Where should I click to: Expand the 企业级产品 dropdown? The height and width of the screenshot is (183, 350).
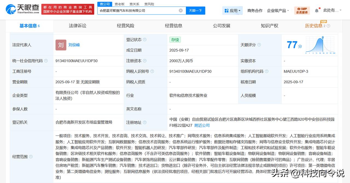[278, 10]
